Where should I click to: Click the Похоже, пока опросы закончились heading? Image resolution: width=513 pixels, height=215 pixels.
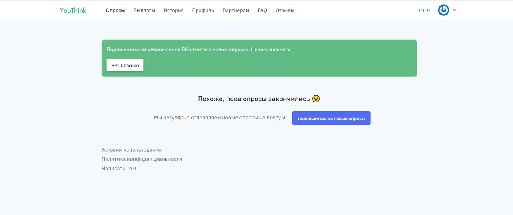[254, 99]
